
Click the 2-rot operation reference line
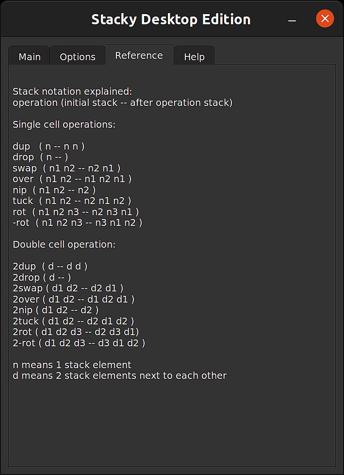79,343
